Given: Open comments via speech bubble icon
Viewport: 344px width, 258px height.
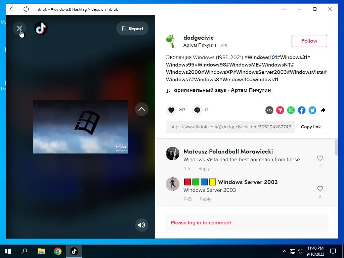Looking at the screenshot, I should pyautogui.click(x=197, y=110).
